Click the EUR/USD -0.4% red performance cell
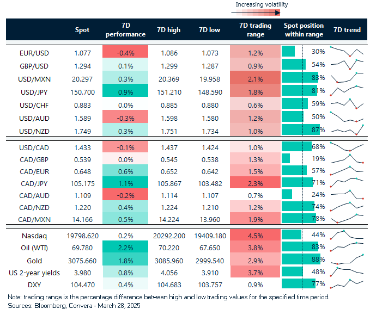This screenshot has width=370, height=315. (x=125, y=52)
